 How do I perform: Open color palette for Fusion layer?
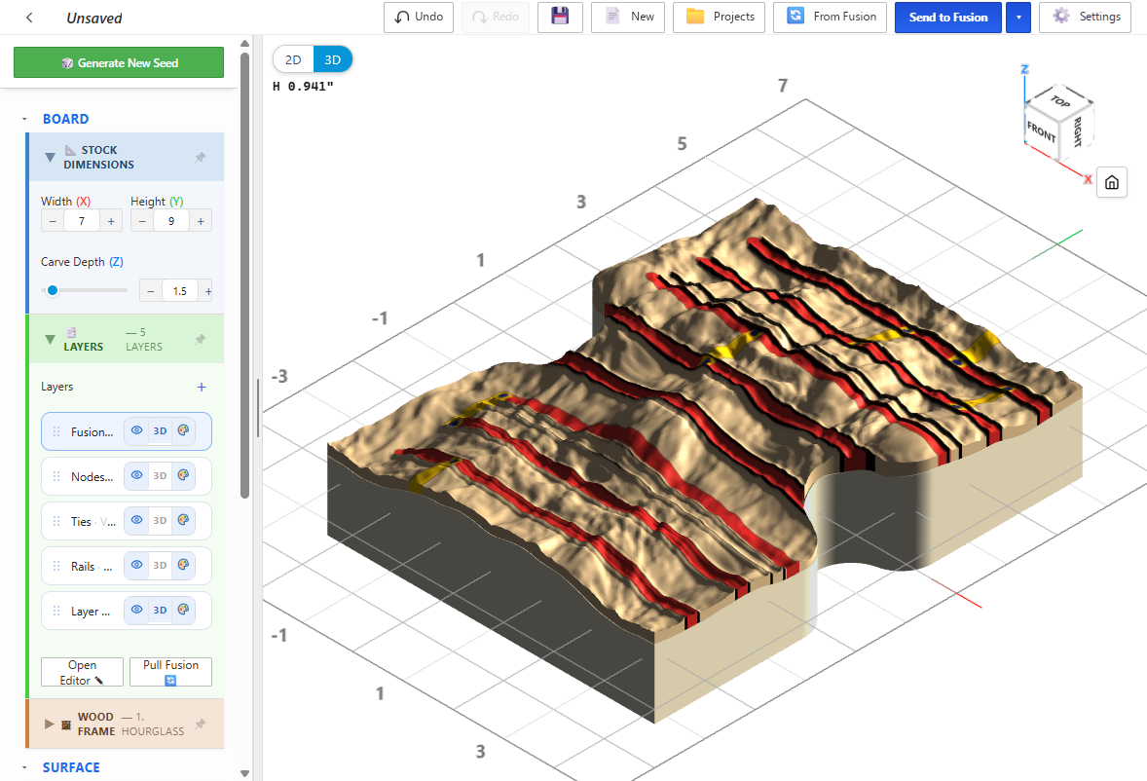pos(184,431)
